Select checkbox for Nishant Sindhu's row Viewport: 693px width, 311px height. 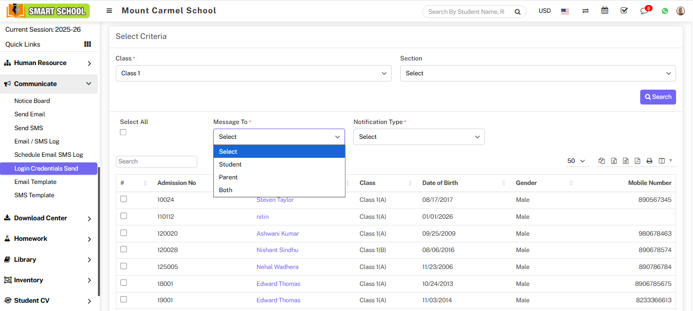coord(124,250)
